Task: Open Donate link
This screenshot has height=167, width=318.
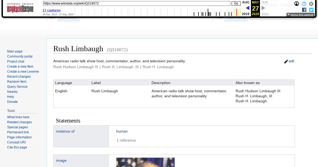Action: coord(12,102)
